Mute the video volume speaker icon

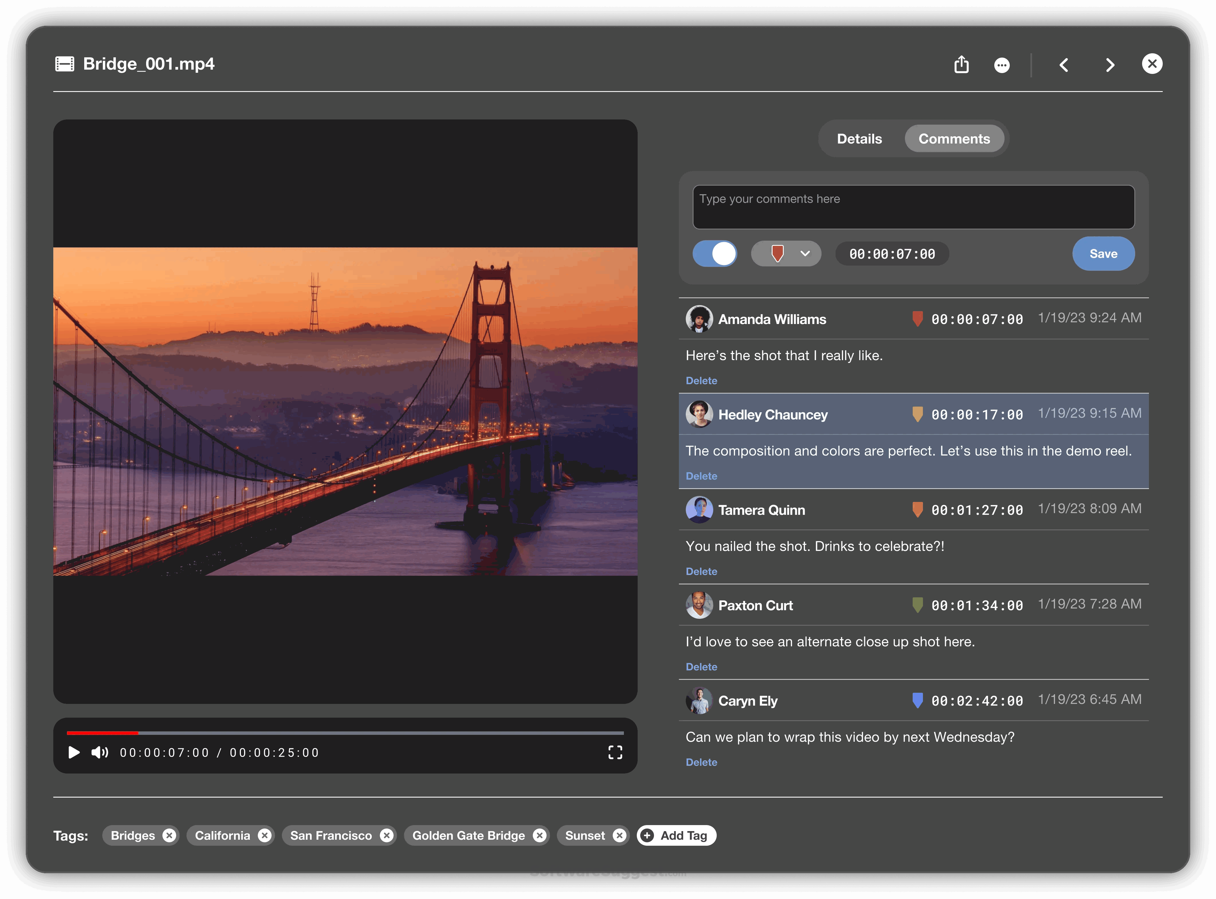(x=100, y=752)
